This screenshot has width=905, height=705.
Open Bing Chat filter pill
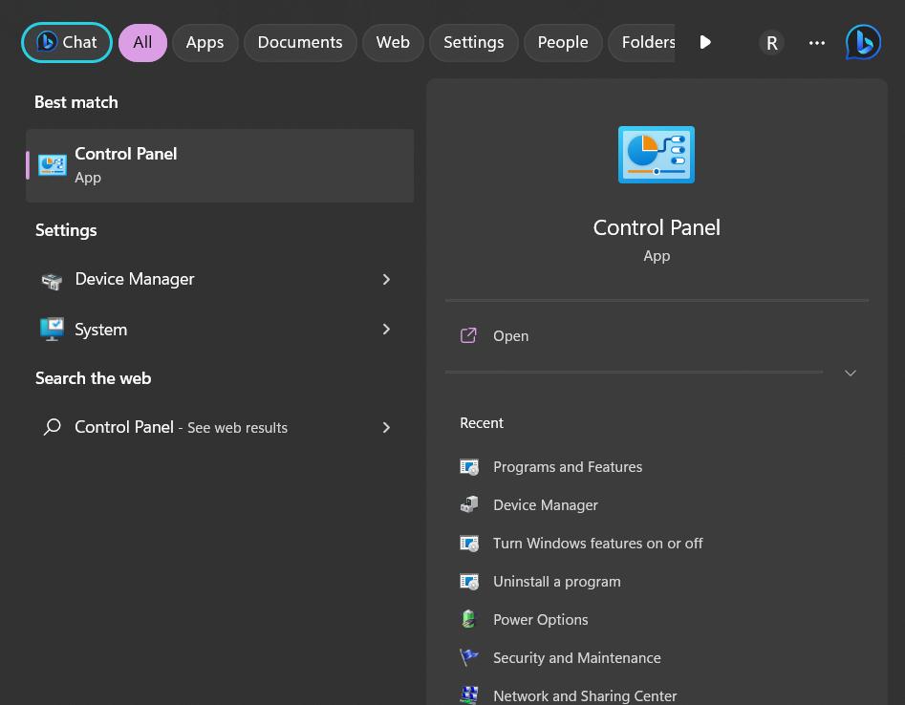tap(67, 42)
